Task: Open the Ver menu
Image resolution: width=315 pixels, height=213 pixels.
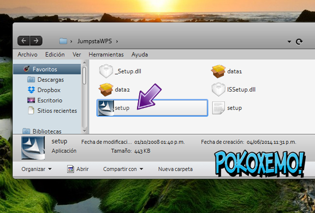Action: click(x=77, y=54)
